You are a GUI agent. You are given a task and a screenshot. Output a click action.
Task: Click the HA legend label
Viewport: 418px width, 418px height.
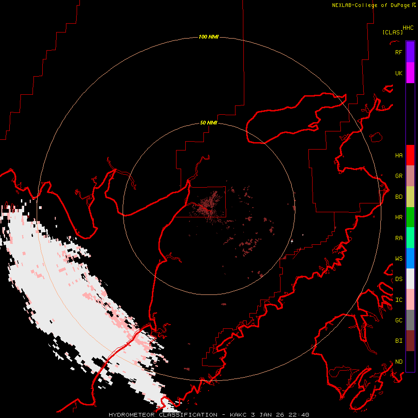398,156
